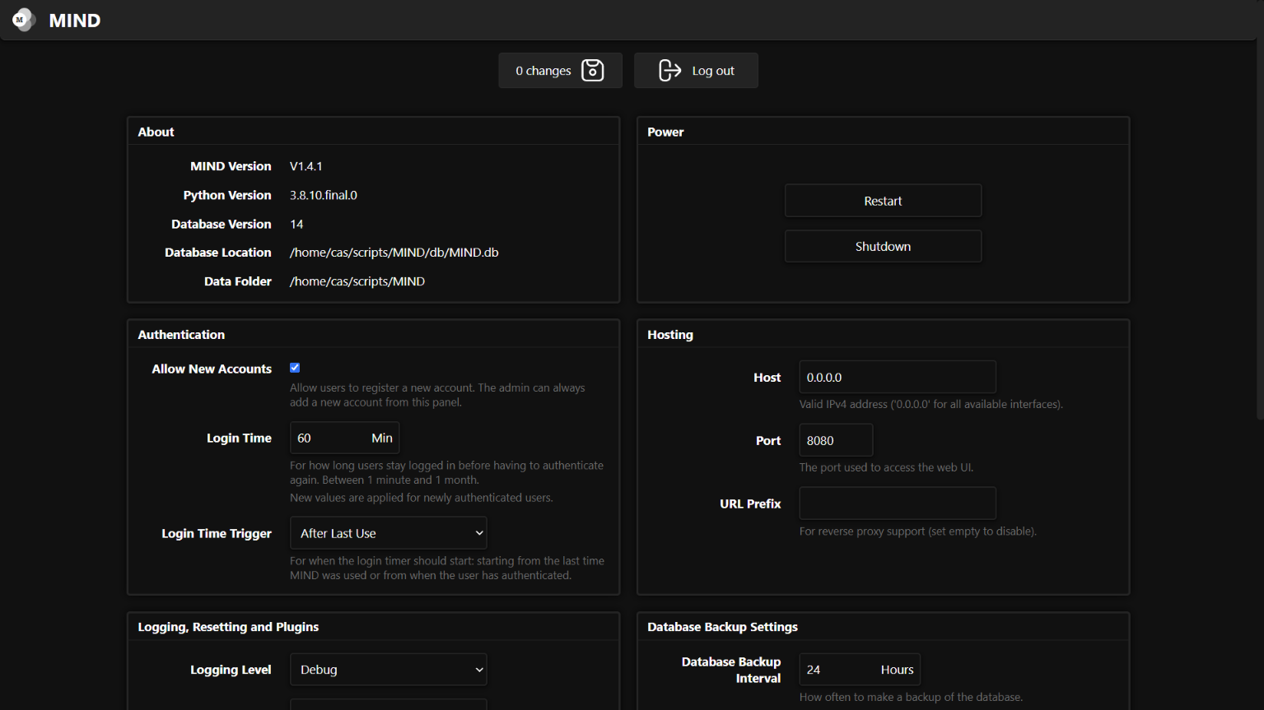Focus the Host input field
The image size is (1264, 710).
(x=898, y=377)
